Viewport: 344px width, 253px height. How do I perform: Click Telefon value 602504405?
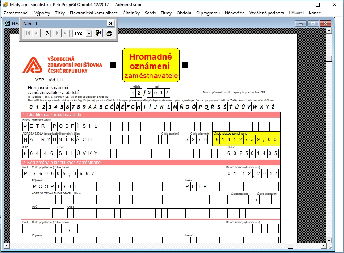pos(252,153)
